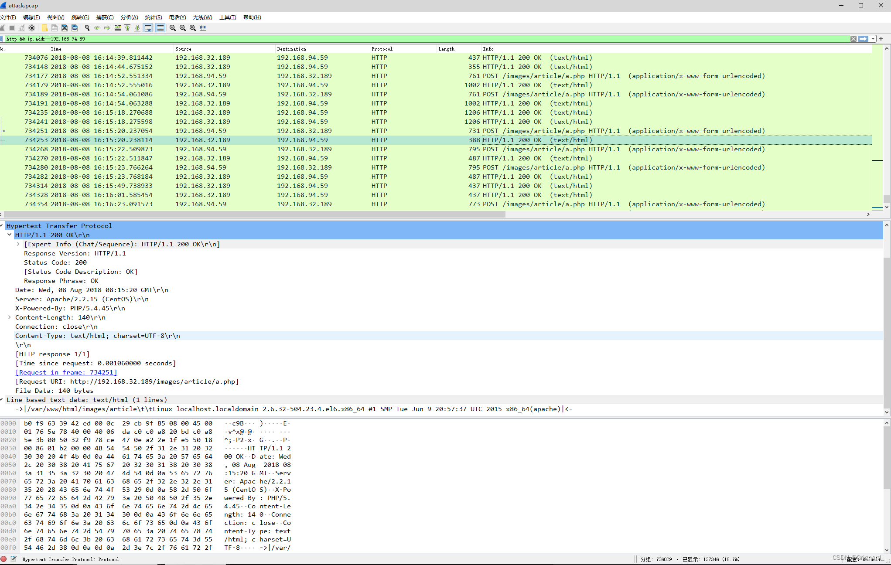Viewport: 891px width, 565px height.
Task: Select the Server: Apache/2.2.15 (CentOS) line
Action: click(82, 299)
